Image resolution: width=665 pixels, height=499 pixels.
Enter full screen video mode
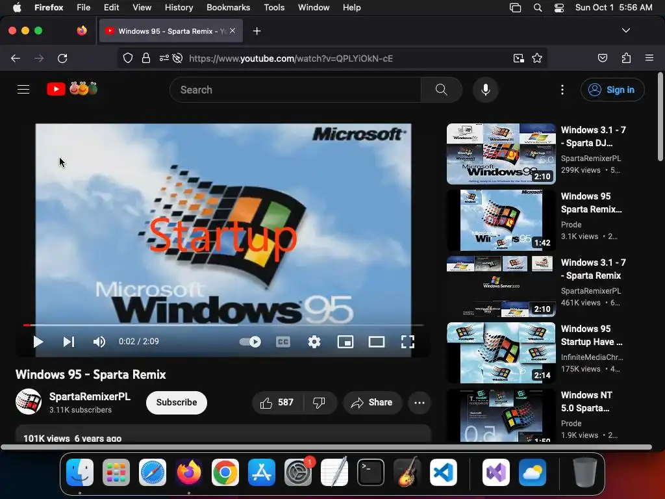coord(408,342)
